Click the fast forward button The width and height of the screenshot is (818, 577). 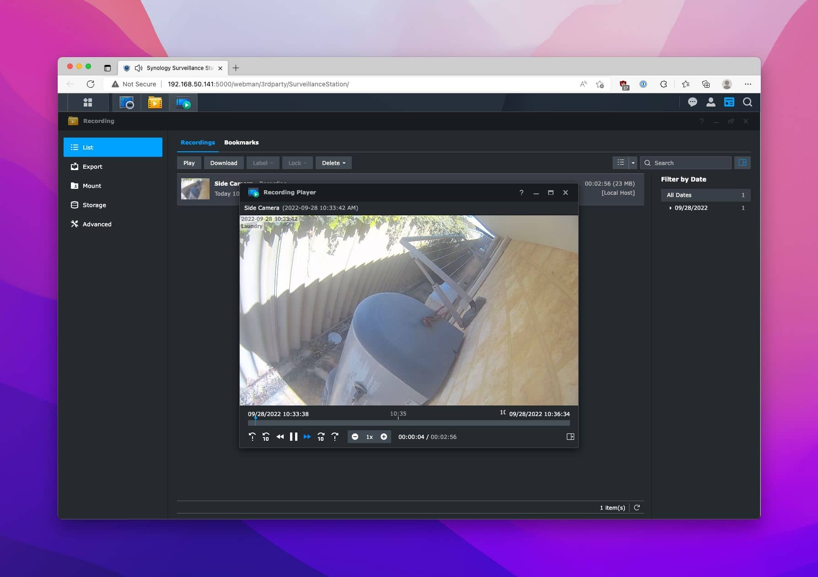(x=307, y=437)
